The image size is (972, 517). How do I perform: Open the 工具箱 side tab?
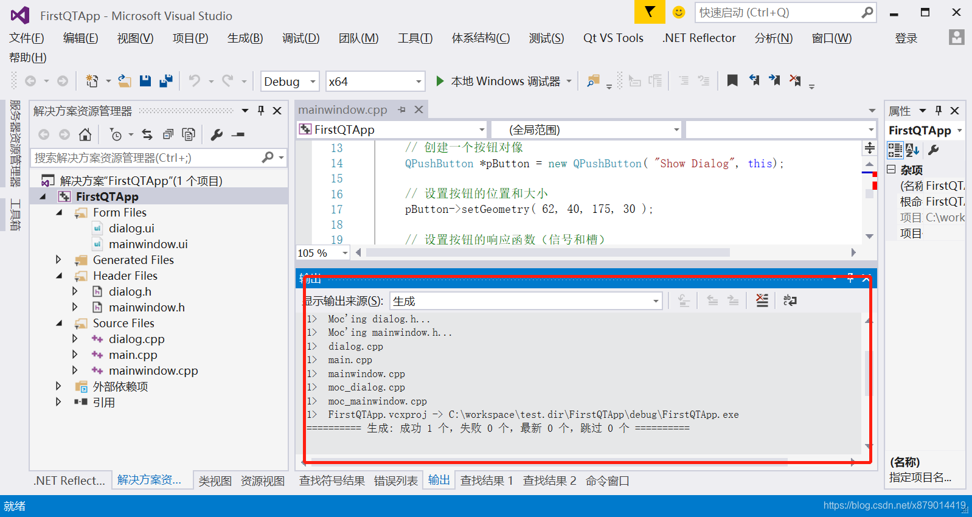pyautogui.click(x=15, y=215)
